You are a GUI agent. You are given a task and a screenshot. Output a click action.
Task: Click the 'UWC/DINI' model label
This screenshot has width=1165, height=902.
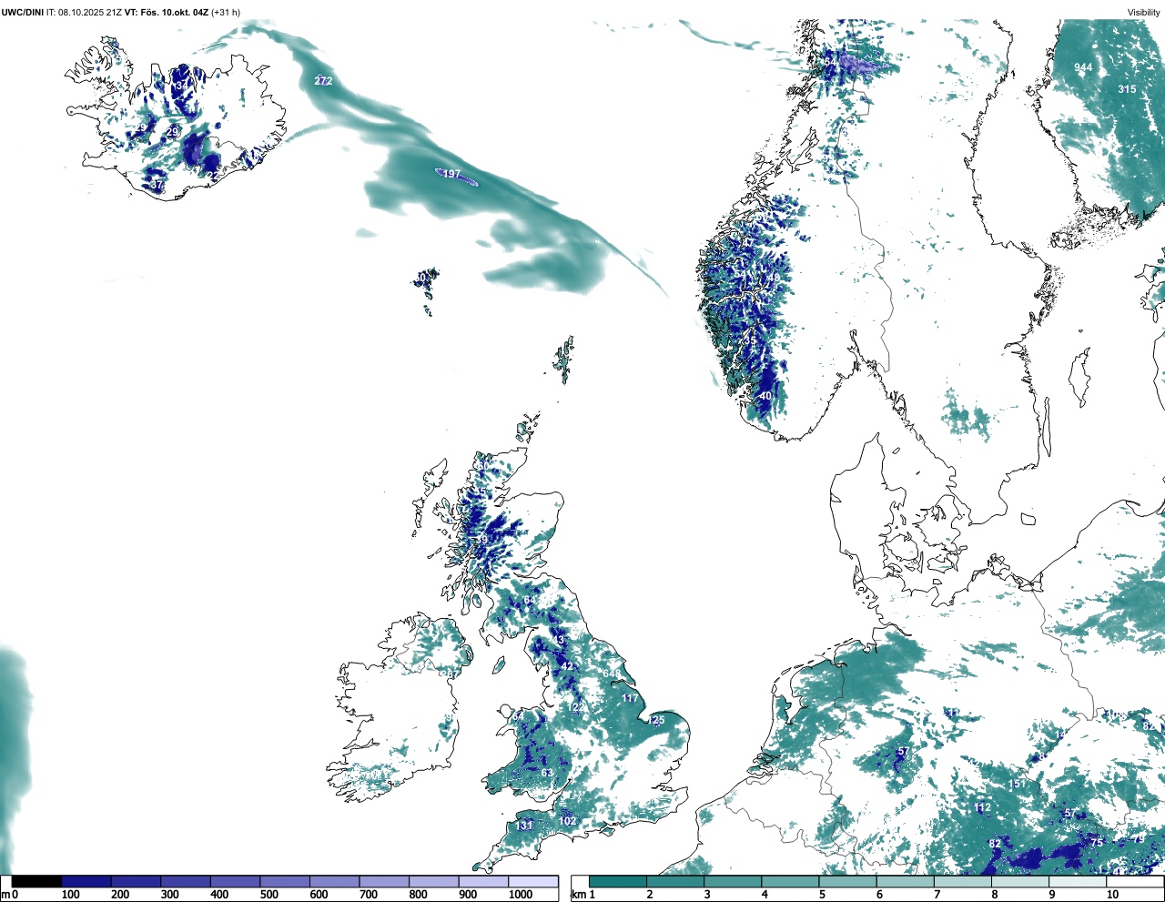[23, 13]
